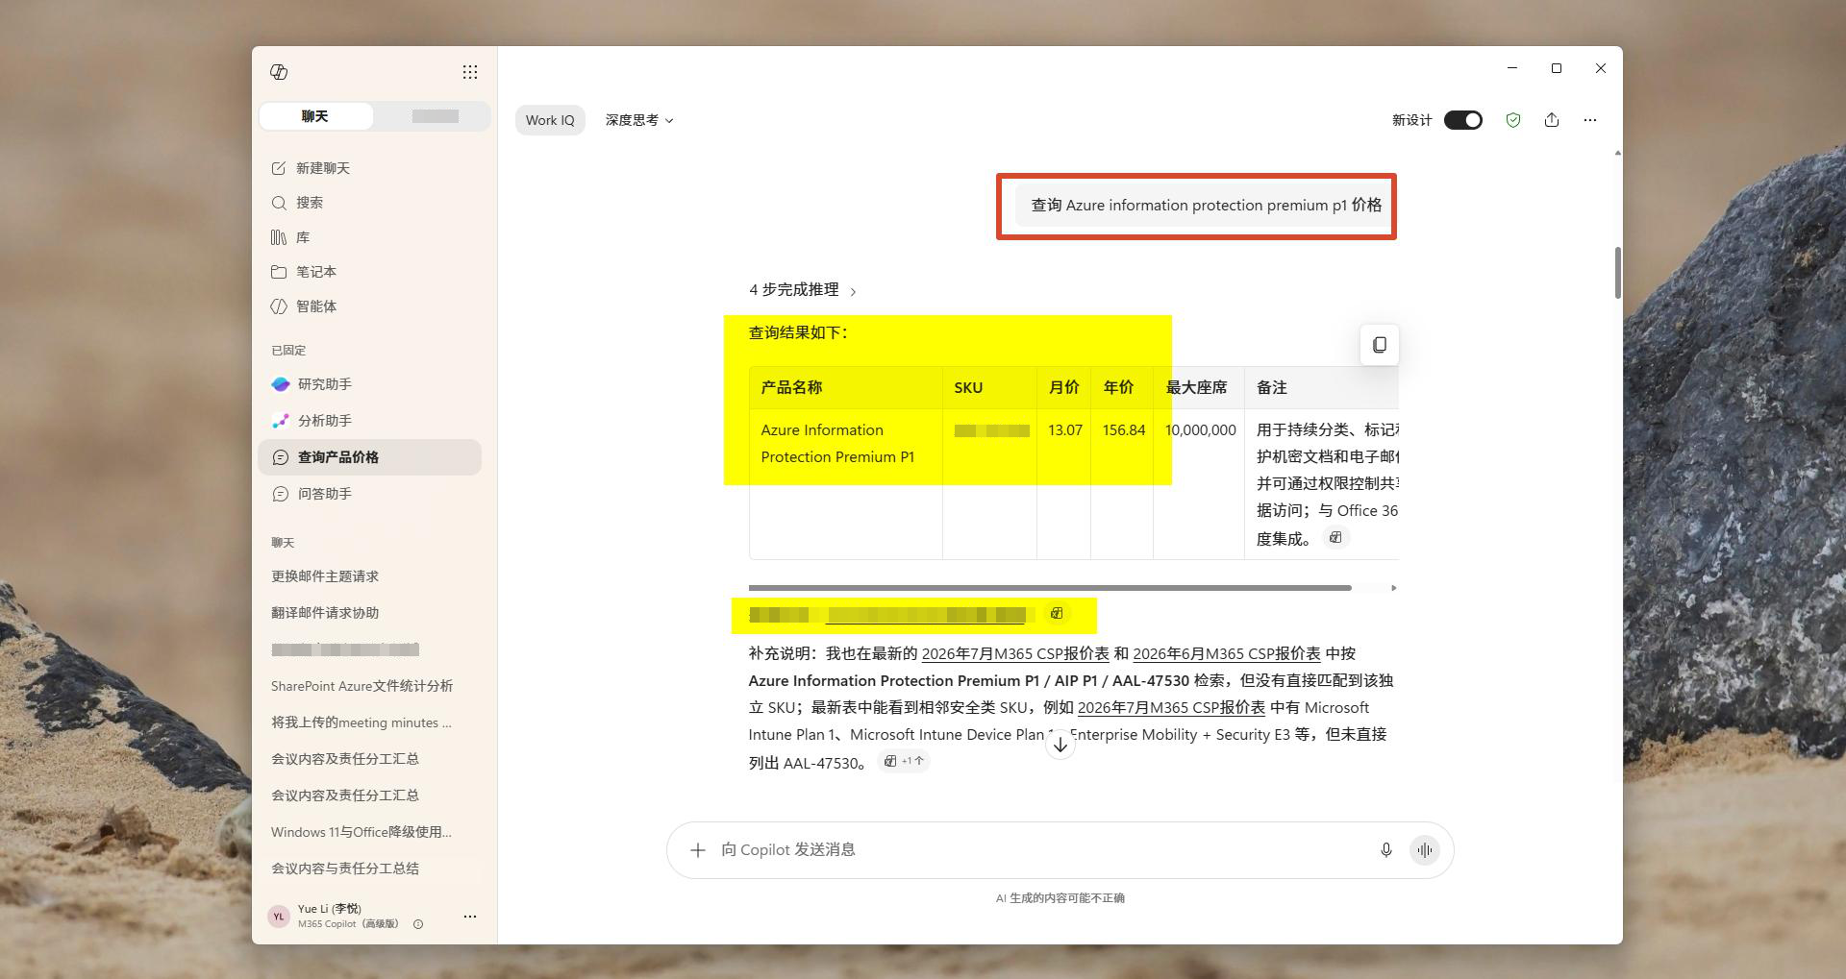This screenshot has height=979, width=1846.
Task: Click the Yue Li profile avatar
Action: (x=279, y=917)
